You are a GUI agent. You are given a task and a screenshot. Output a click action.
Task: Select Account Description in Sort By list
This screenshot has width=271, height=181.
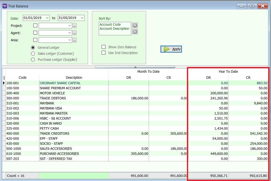(114, 29)
